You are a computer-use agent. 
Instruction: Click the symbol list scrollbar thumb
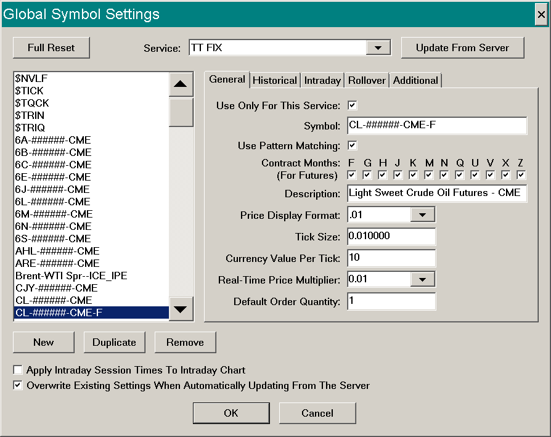(x=181, y=112)
